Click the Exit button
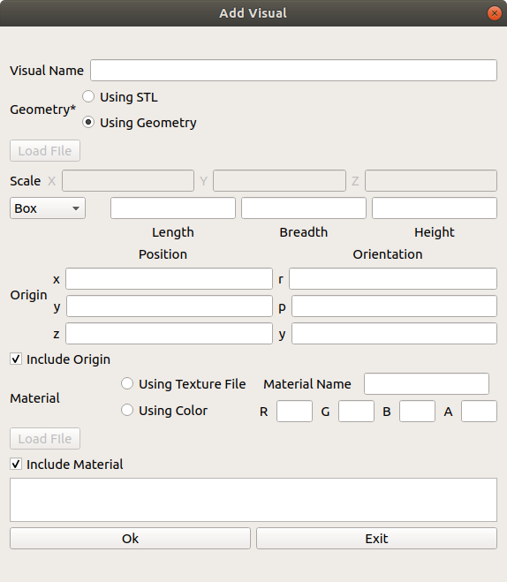 click(377, 538)
